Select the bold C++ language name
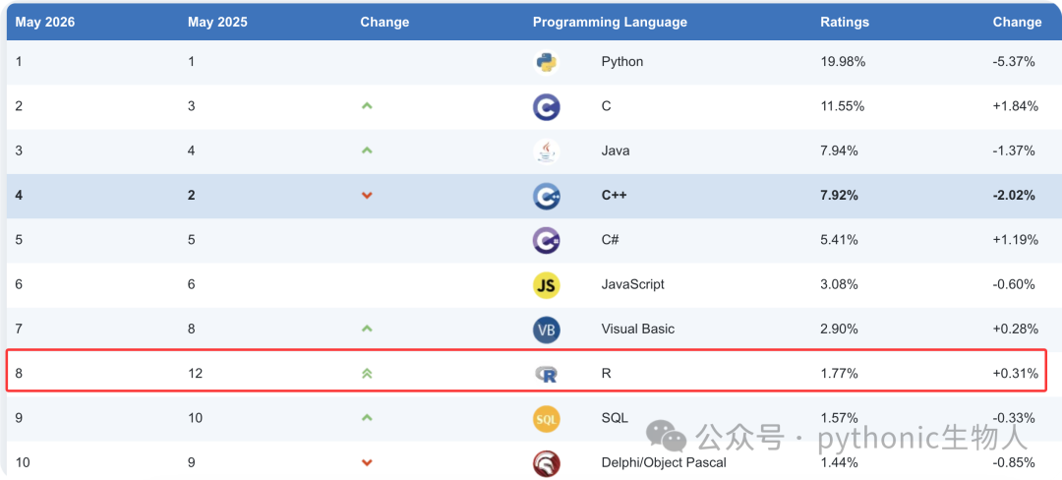The height and width of the screenshot is (480, 1062). click(615, 196)
